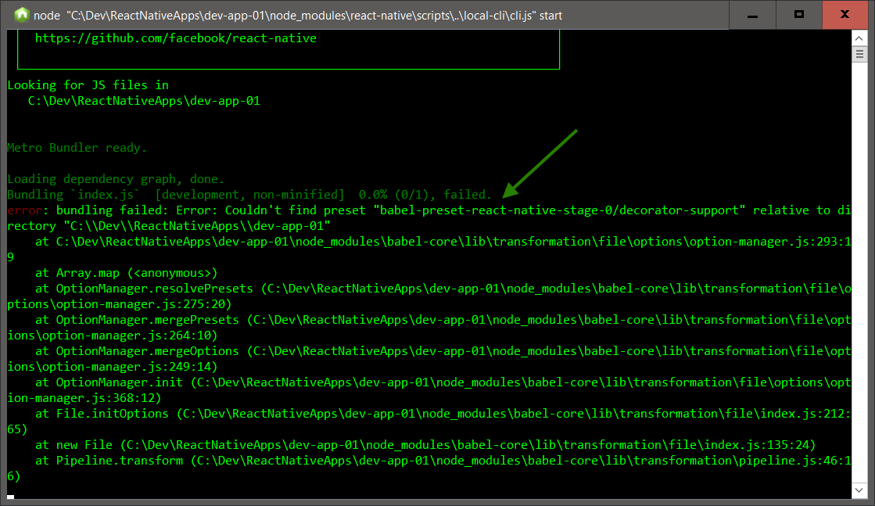875x506 pixels.
Task: Click the 'at Array.map (<anonymous>)' line
Action: click(126, 273)
